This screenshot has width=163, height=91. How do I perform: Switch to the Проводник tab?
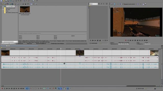coord(20,43)
